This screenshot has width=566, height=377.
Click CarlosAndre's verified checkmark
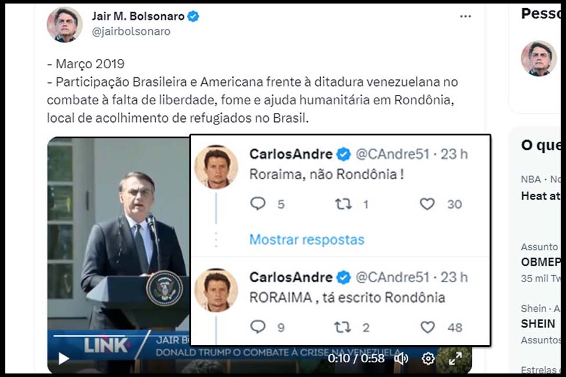pyautogui.click(x=342, y=154)
